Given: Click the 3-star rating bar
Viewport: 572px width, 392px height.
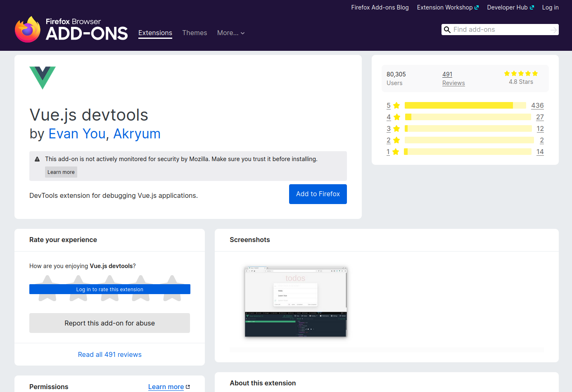Looking at the screenshot, I should point(468,128).
